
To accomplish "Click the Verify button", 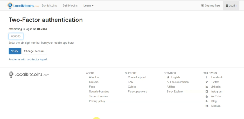I will [x=15, y=51].
